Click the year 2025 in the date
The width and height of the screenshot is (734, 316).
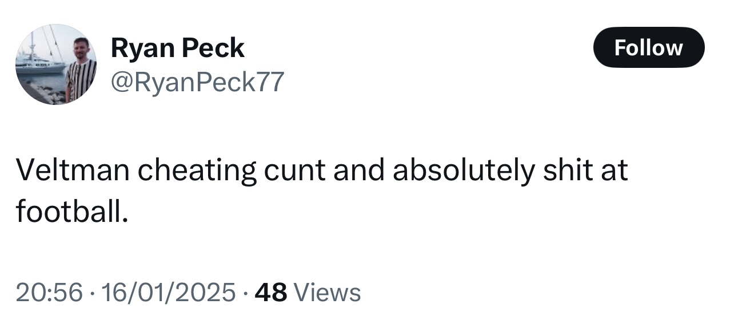[x=213, y=293]
